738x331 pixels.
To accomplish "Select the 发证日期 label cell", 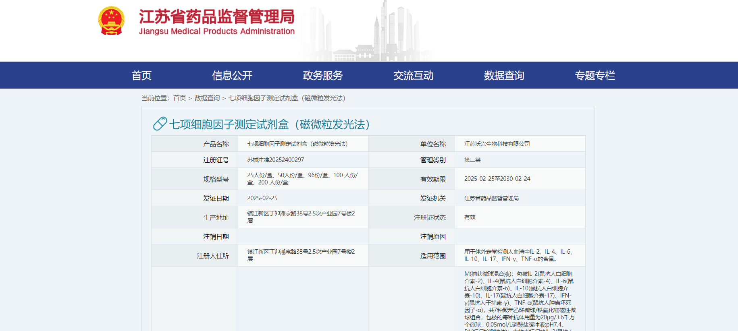I will click(x=195, y=198).
